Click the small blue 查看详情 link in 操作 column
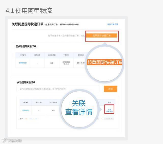Screen dimensions: 163x144 coord(110,111)
